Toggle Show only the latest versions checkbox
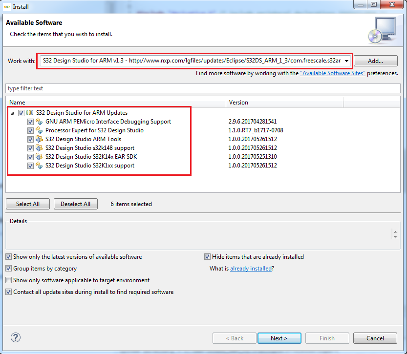Image resolution: width=407 pixels, height=354 pixels. [9, 257]
